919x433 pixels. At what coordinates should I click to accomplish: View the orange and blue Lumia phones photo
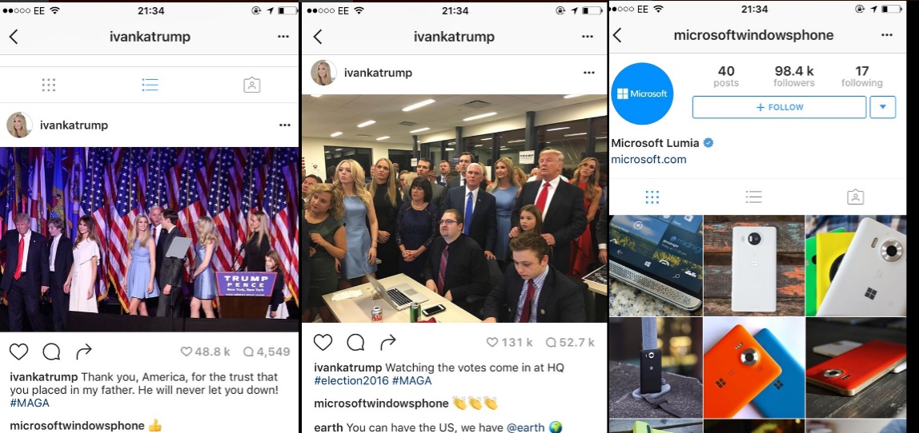click(x=754, y=367)
